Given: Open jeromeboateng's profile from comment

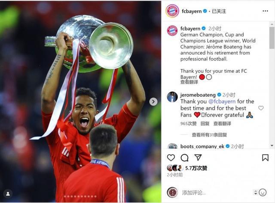Looking at the screenshot, I should 198,95.
